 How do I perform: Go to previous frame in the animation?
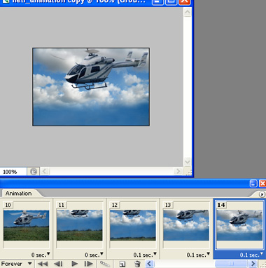(58, 264)
